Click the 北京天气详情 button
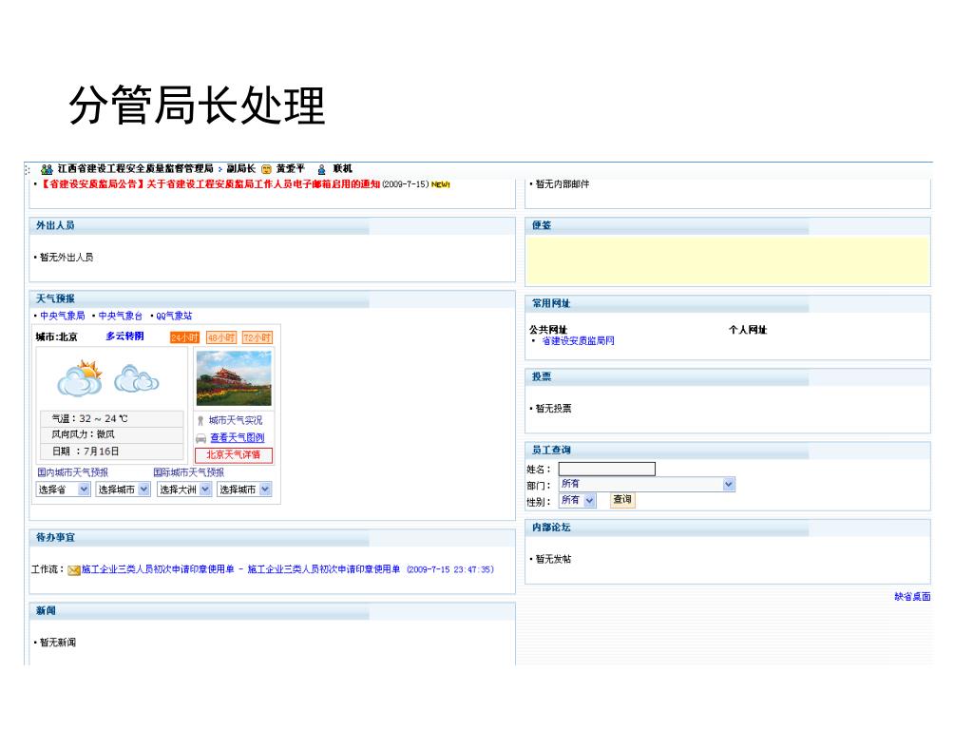The width and height of the screenshot is (973, 730). pyautogui.click(x=234, y=455)
